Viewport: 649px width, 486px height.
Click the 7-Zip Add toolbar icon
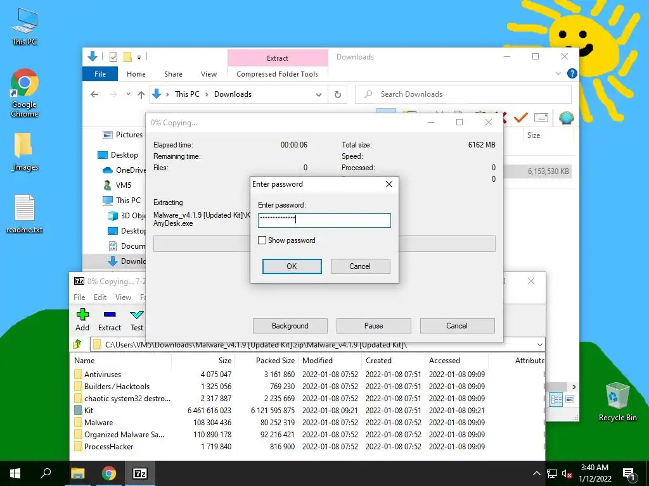(82, 320)
